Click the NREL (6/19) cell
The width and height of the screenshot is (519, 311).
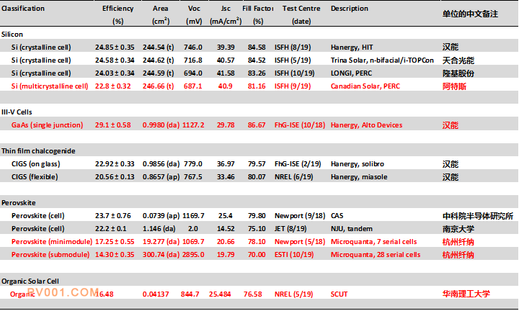(294, 177)
